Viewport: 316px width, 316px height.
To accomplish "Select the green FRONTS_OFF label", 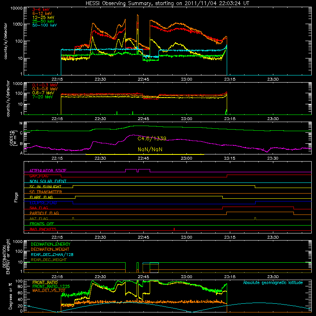I will [42, 224].
